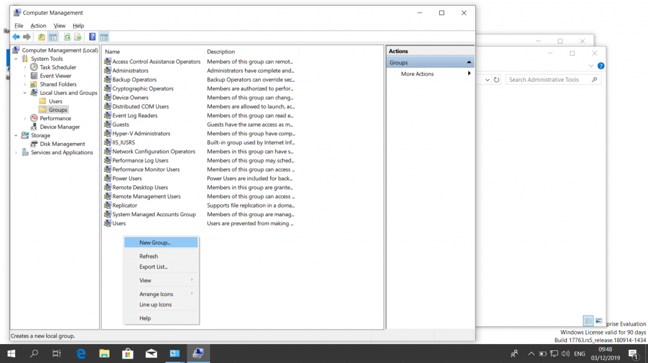Select the Task Scheduler clock icon
648x363 pixels.
[x=34, y=67]
